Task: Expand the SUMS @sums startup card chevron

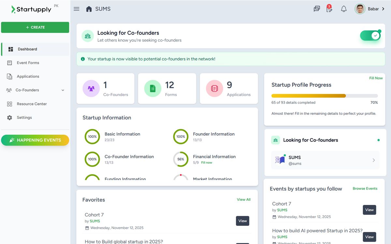Action: click(374, 160)
